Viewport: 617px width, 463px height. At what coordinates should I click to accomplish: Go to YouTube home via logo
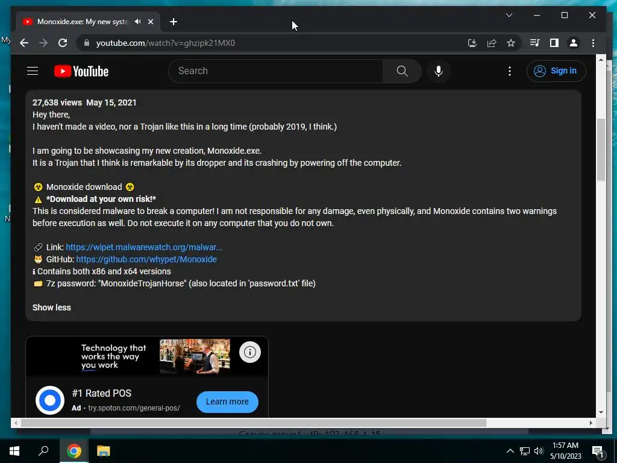point(81,71)
